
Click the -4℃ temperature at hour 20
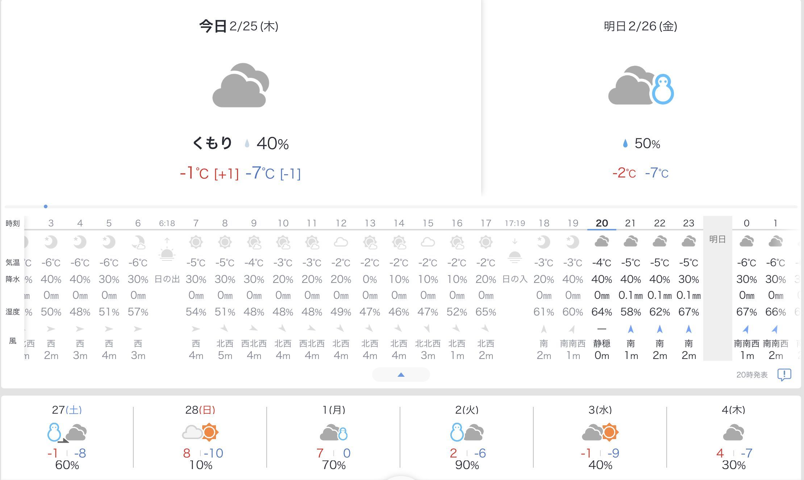(601, 262)
